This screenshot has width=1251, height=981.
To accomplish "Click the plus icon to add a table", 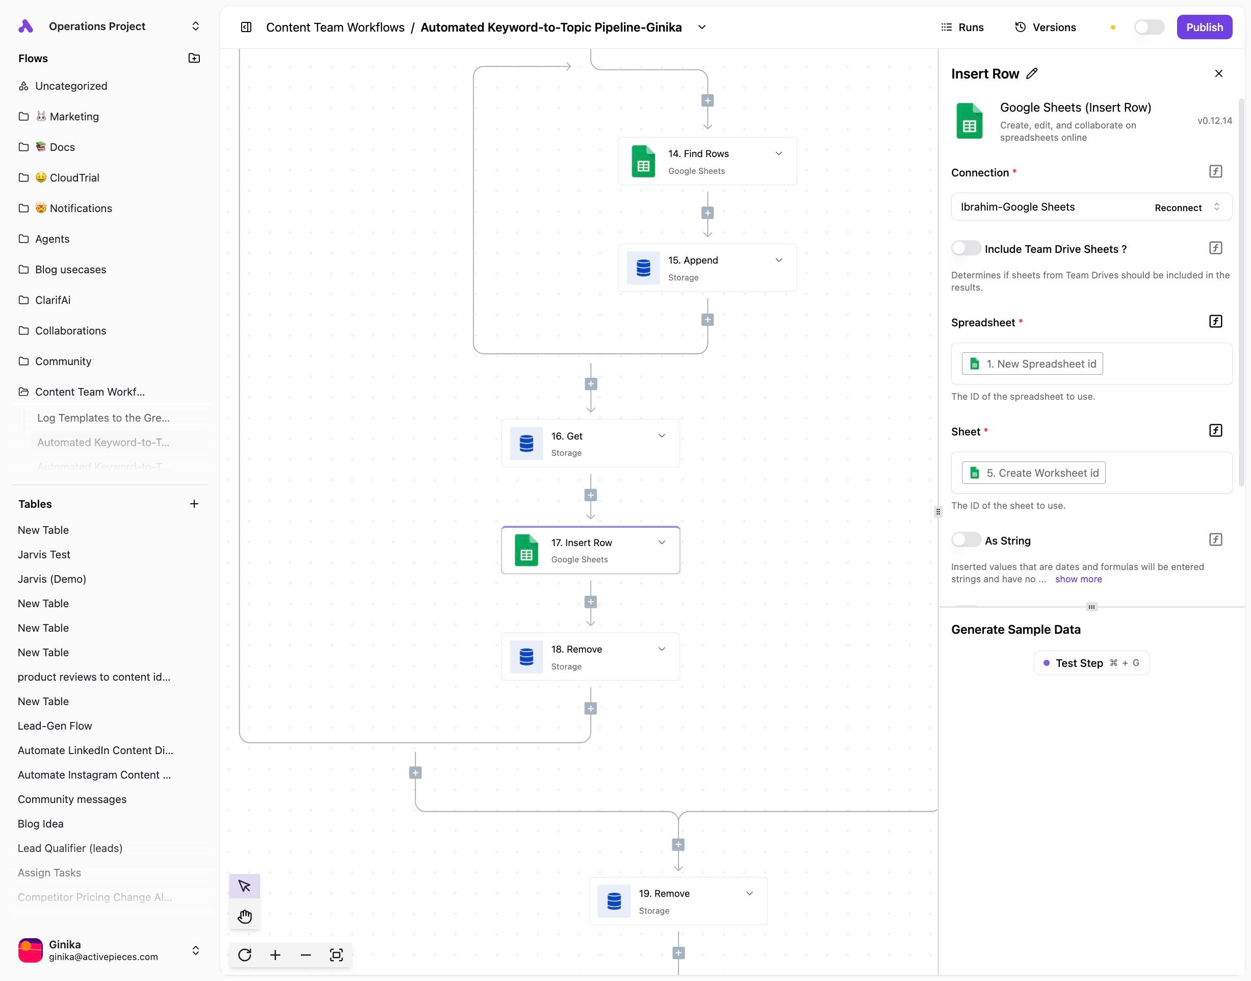I will click(194, 504).
